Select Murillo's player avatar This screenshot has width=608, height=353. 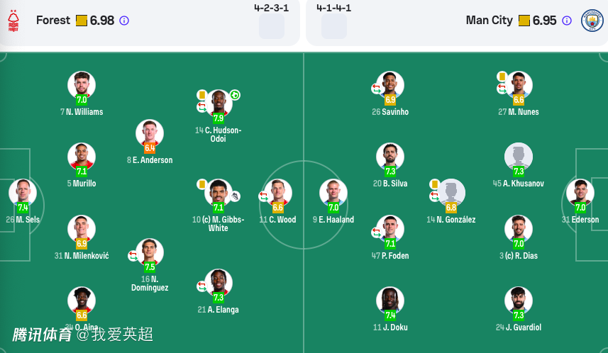point(82,155)
